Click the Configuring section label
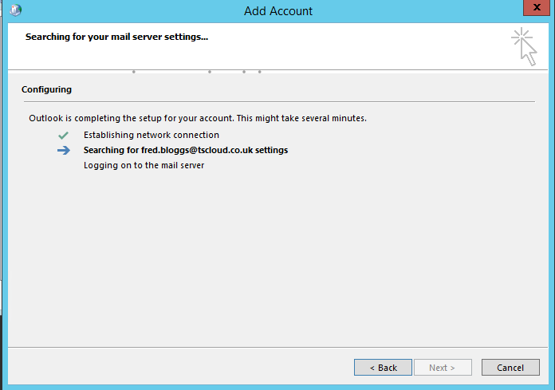 [46, 89]
